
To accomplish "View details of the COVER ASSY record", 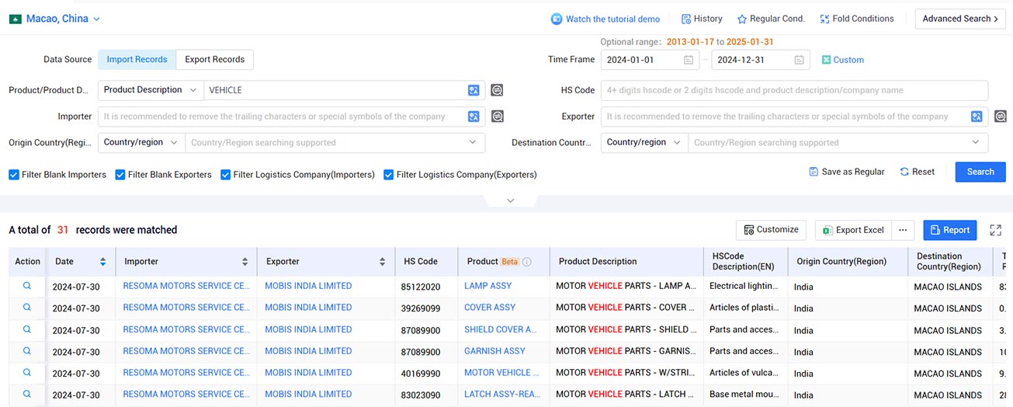I will tap(27, 308).
